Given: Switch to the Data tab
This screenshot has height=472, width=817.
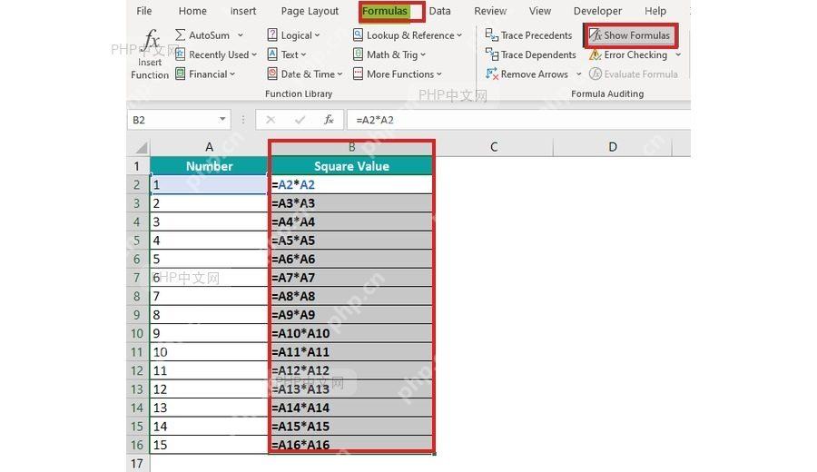Looking at the screenshot, I should click(439, 10).
